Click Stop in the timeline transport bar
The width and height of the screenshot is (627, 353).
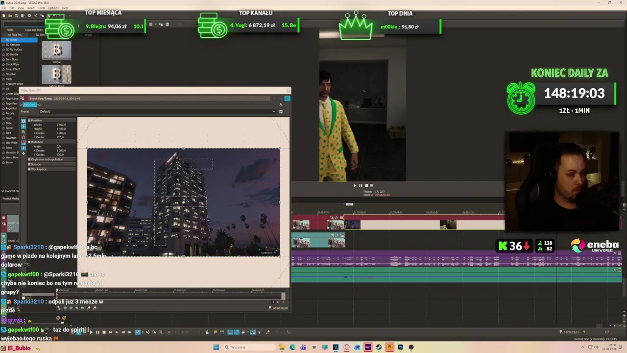click(104, 332)
